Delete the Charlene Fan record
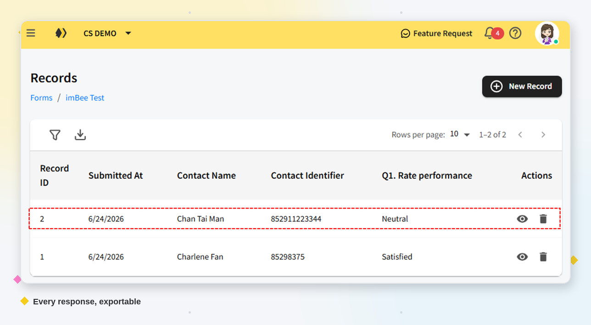 pos(543,257)
